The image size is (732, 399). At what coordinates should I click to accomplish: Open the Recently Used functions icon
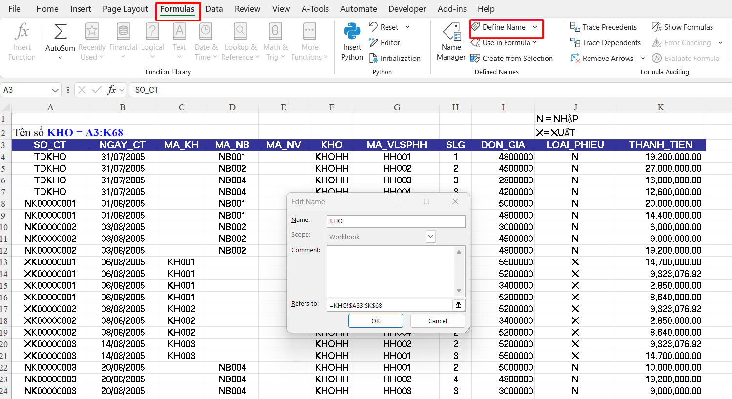[x=92, y=32]
